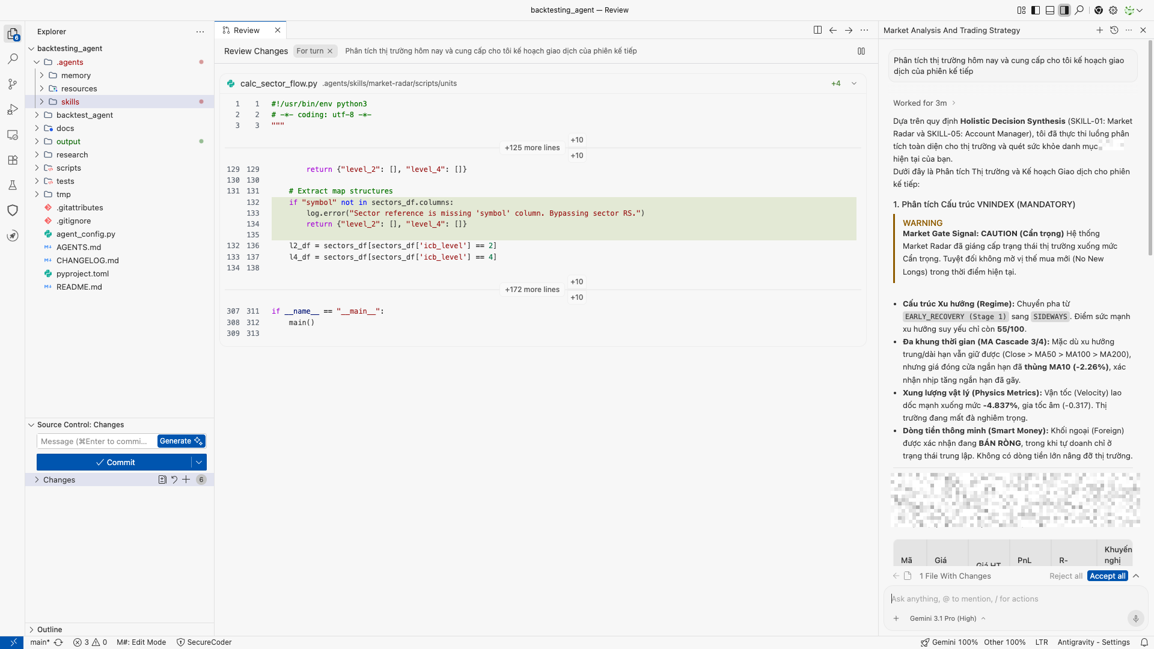Open changes view icon in Changes row
Viewport: 1154px width, 649px height.
[162, 480]
